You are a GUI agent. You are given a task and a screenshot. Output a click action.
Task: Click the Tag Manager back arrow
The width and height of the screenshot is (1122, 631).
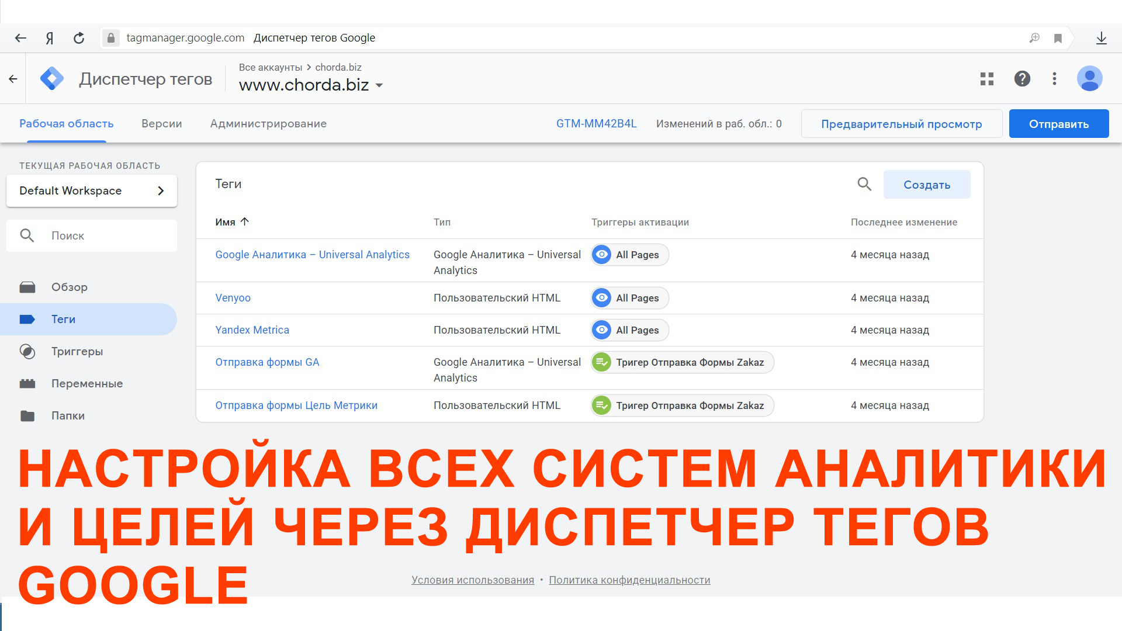pyautogui.click(x=13, y=79)
